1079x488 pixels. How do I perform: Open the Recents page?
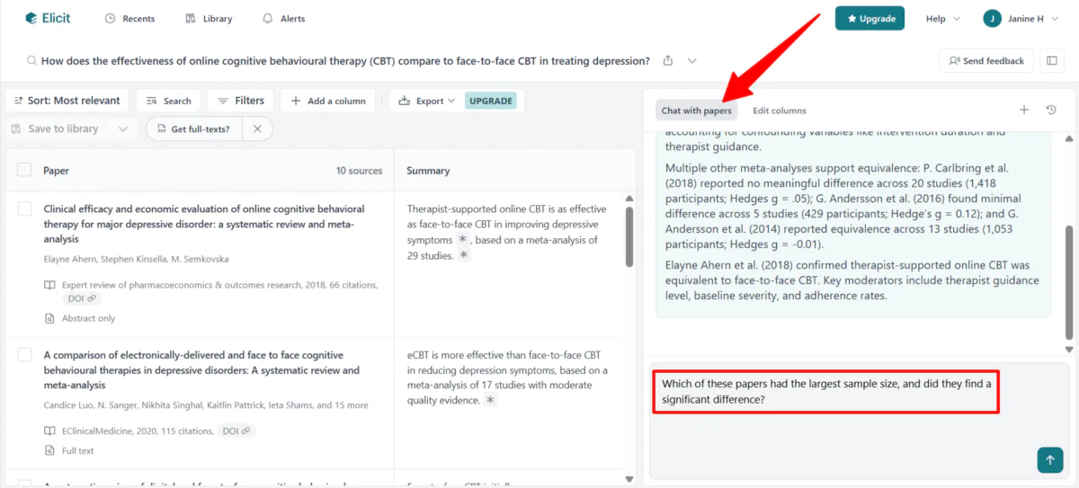129,18
